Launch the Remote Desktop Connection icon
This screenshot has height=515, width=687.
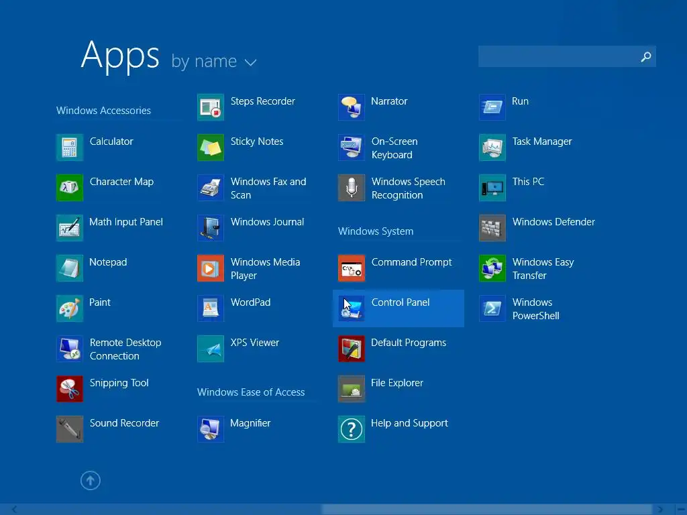click(70, 349)
